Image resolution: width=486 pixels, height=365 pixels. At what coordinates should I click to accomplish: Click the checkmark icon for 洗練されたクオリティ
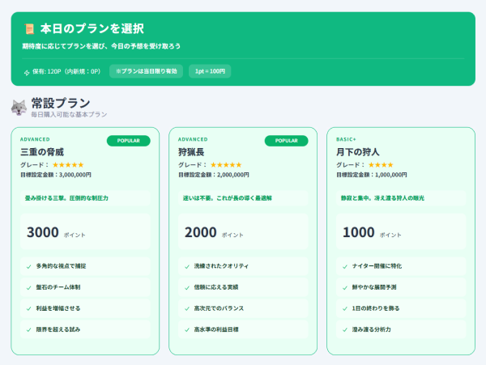pos(187,266)
